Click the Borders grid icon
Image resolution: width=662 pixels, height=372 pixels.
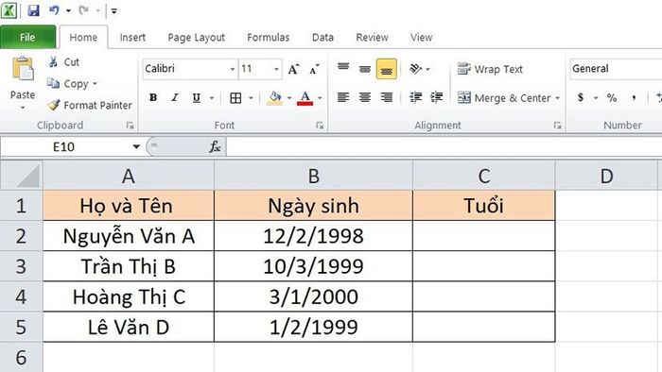(235, 98)
